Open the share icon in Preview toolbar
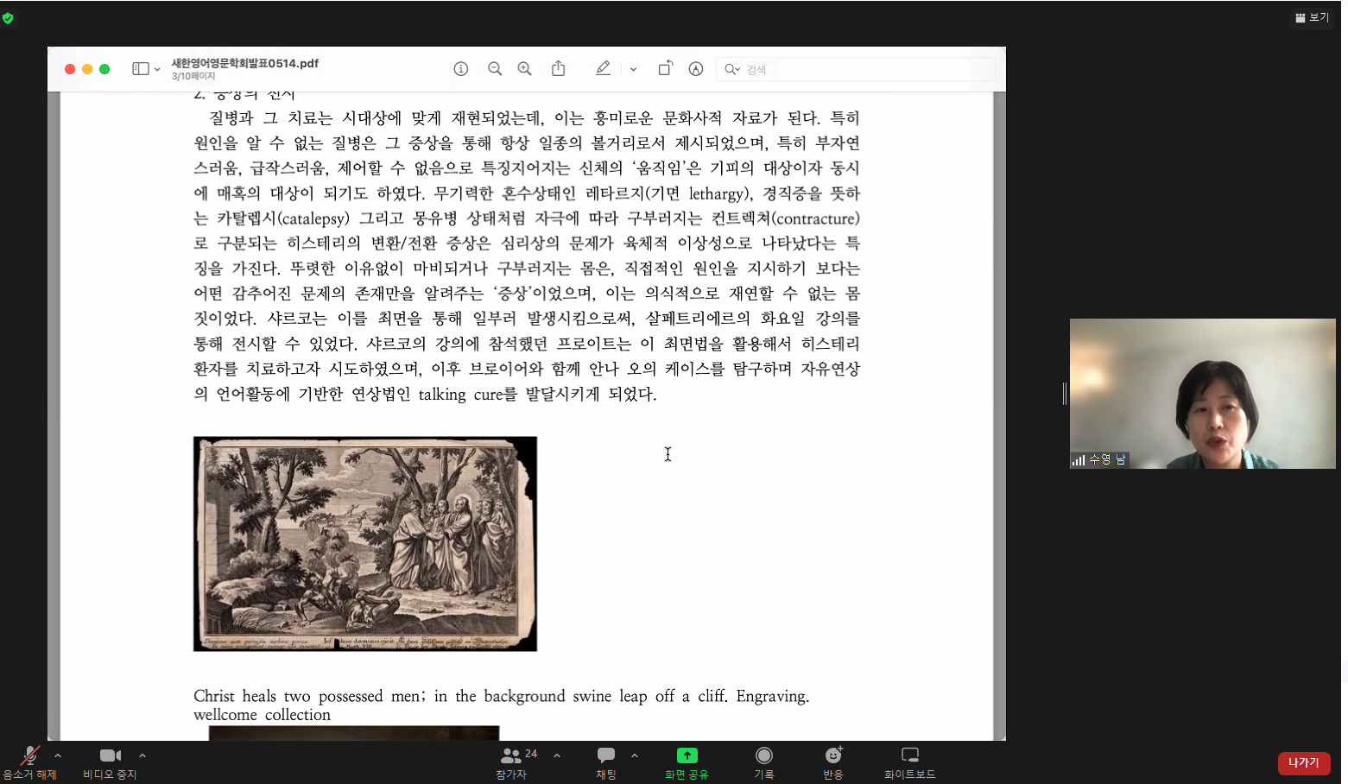The image size is (1348, 784). (x=559, y=69)
